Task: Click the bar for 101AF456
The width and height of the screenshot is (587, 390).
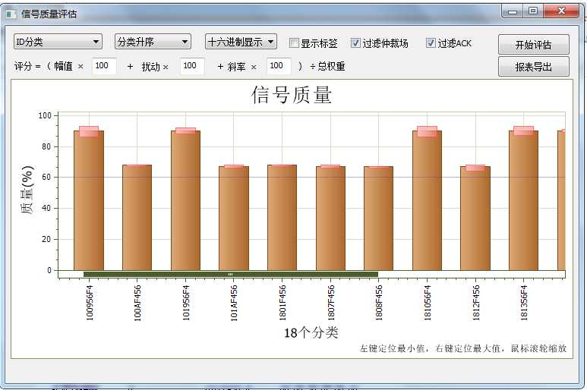Action: (x=234, y=218)
